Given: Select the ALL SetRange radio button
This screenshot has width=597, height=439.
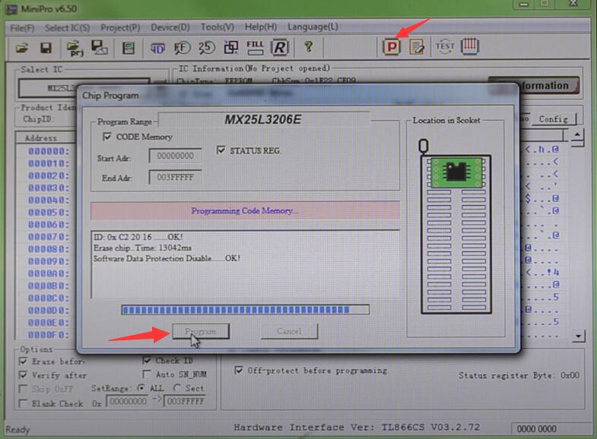Looking at the screenshot, I should point(141,388).
